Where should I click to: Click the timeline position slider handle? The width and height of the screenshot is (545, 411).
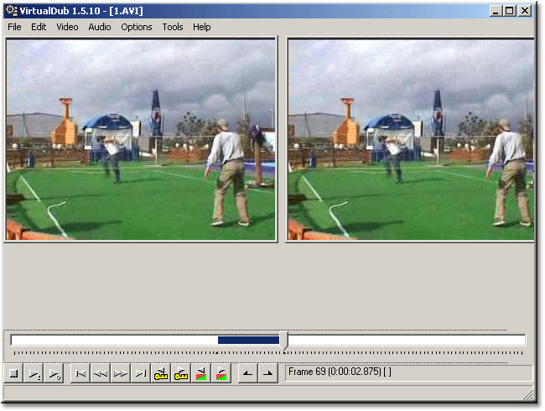pyautogui.click(x=284, y=341)
